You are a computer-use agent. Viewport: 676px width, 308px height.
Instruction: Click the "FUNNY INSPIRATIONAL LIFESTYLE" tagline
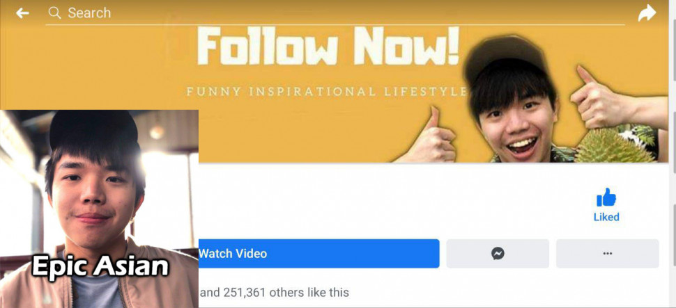(327, 92)
